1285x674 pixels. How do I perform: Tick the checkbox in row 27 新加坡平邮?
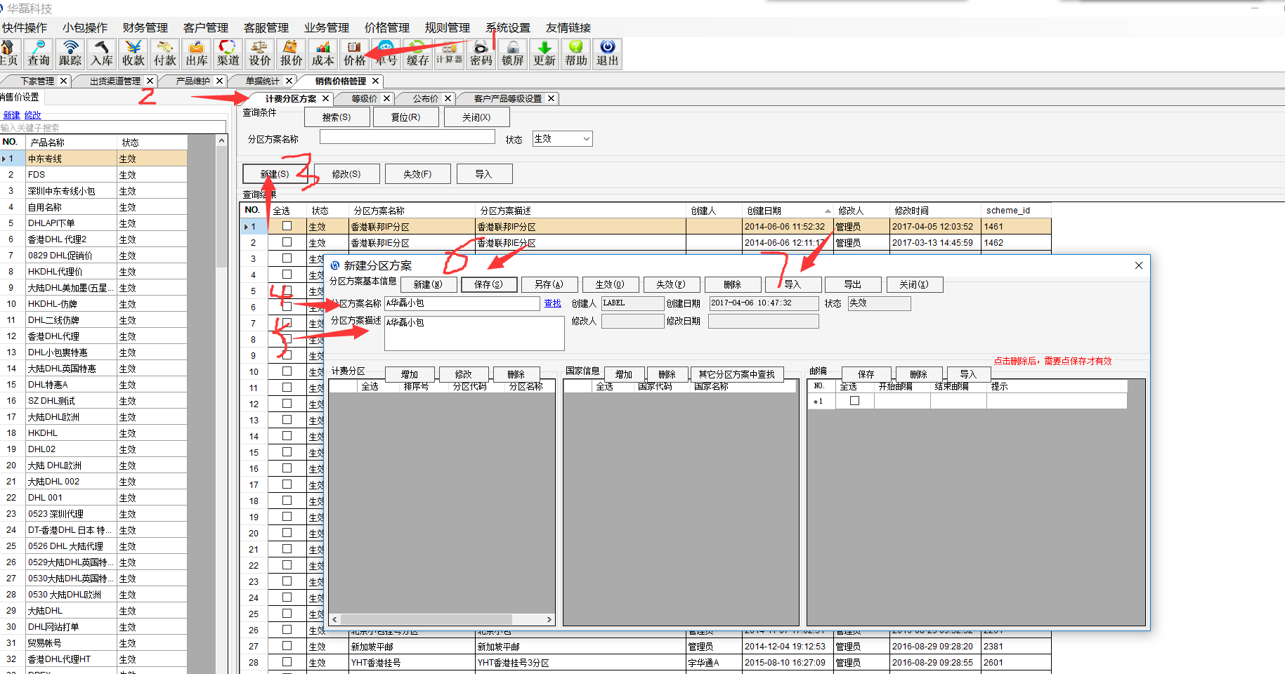[287, 646]
